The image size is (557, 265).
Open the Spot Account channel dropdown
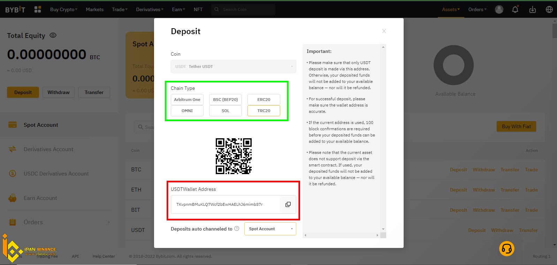[270, 229]
